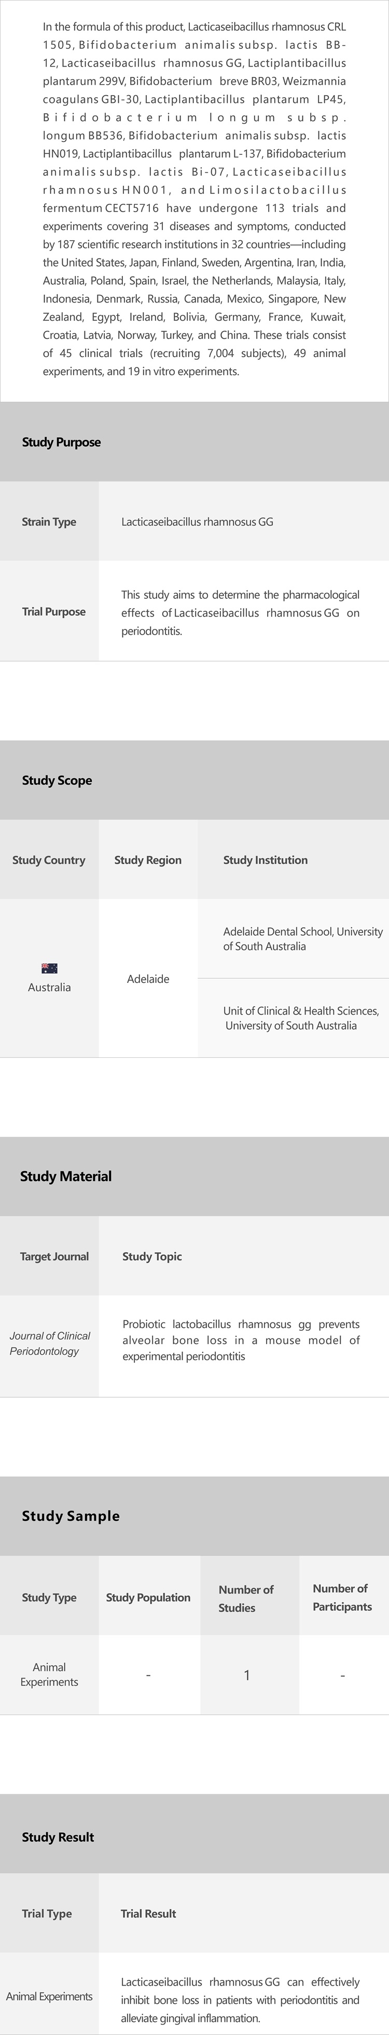Image resolution: width=389 pixels, height=2035 pixels.
Task: Select the Study Scope section heading
Action: [57, 781]
